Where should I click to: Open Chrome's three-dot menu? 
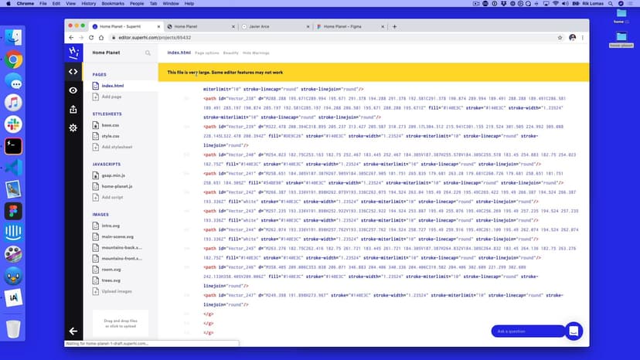pyautogui.click(x=584, y=37)
